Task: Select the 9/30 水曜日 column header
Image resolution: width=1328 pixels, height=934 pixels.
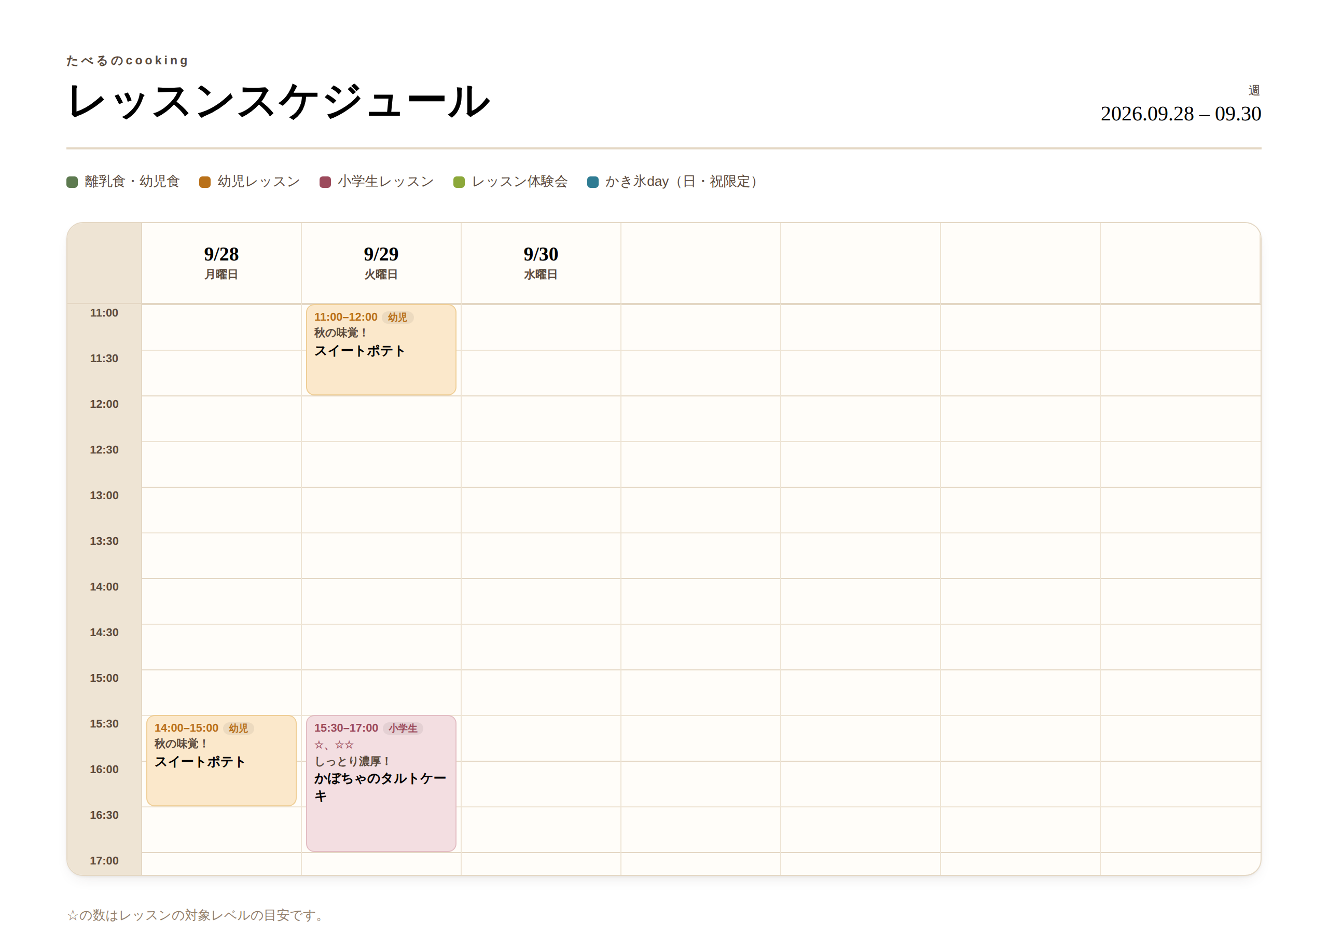Action: tap(541, 263)
